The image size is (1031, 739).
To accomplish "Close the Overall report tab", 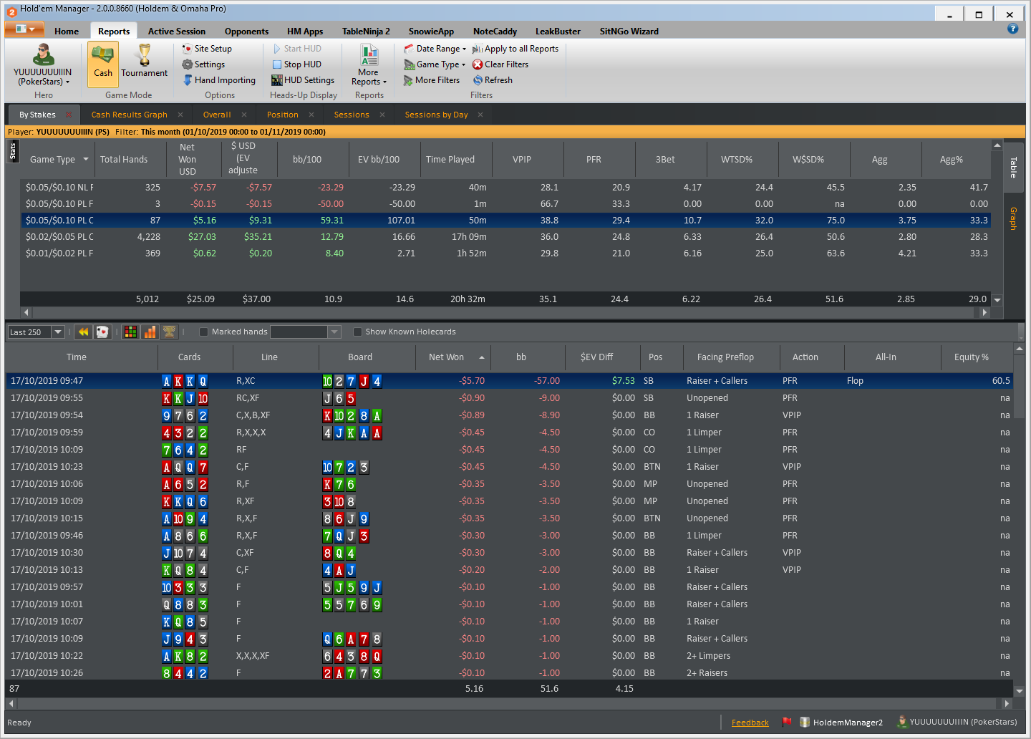I will [x=244, y=115].
